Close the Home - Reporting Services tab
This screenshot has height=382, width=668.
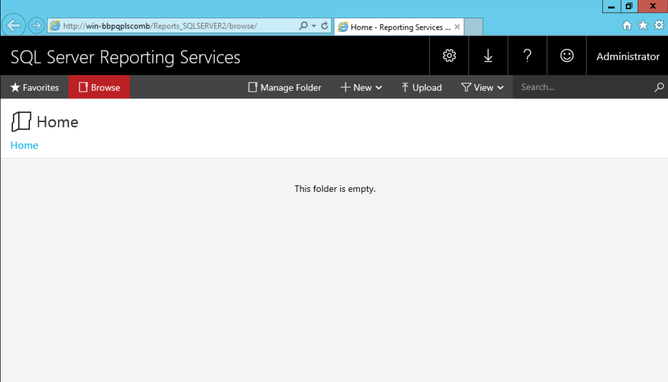[457, 27]
